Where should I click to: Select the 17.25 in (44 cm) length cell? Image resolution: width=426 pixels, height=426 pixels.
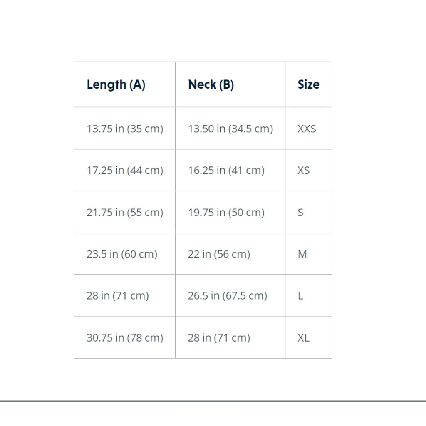(x=125, y=170)
